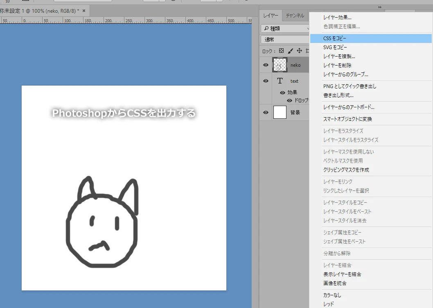
Task: Switch to the チャンネル tab
Action: point(295,16)
